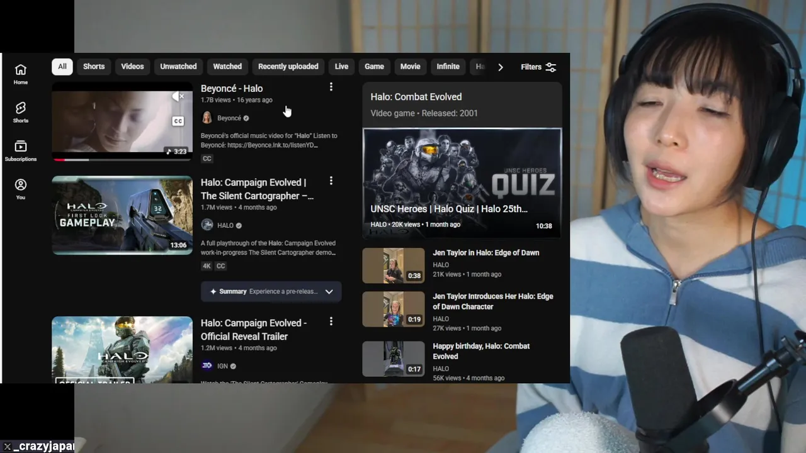Select the Videos filter chip
Image resolution: width=806 pixels, height=453 pixels.
point(132,67)
